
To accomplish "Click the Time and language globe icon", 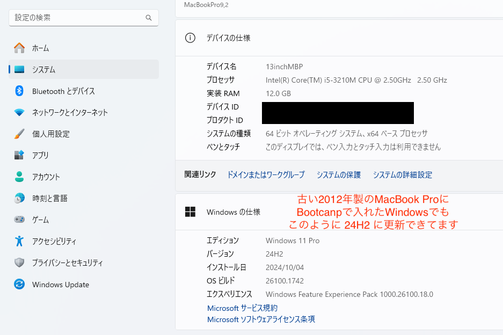I will (19, 198).
